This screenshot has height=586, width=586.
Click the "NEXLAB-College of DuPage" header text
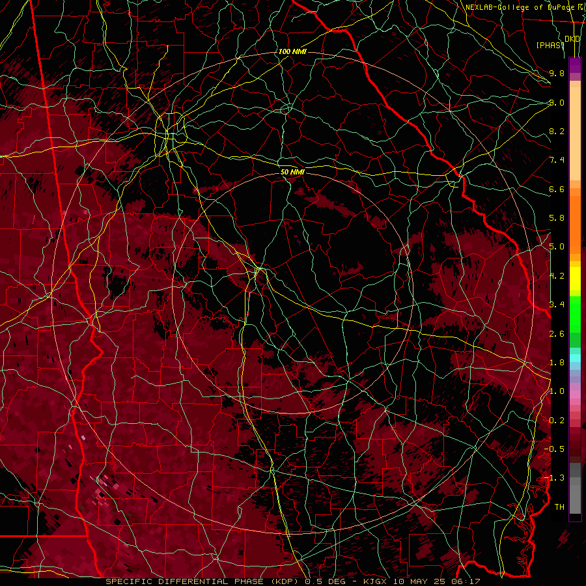tap(520, 7)
